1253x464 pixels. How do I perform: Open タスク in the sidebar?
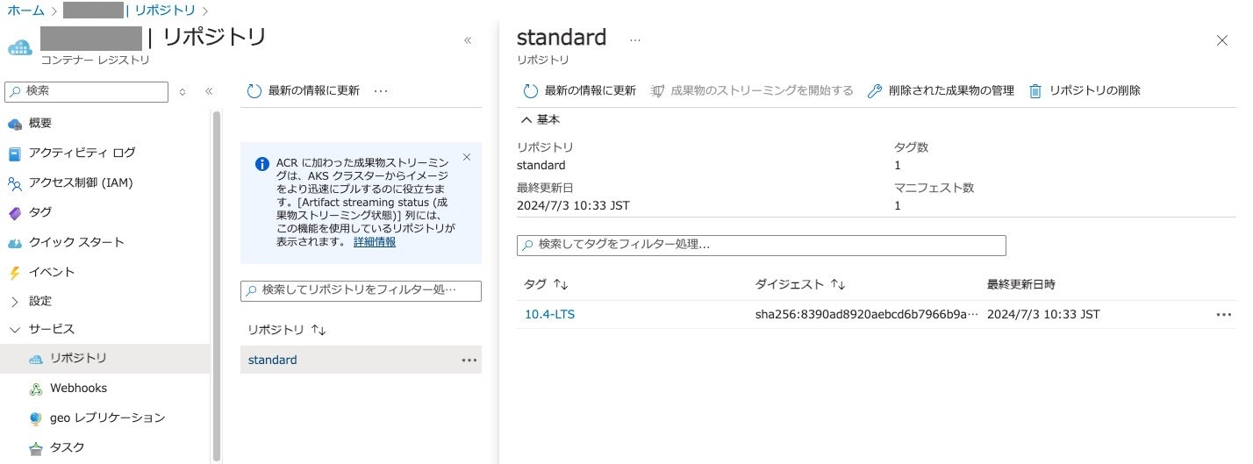pos(67,447)
